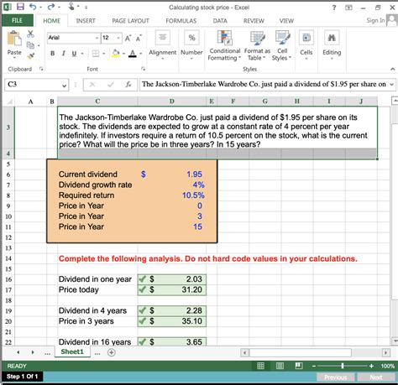Click the Copy icon

tap(30, 44)
